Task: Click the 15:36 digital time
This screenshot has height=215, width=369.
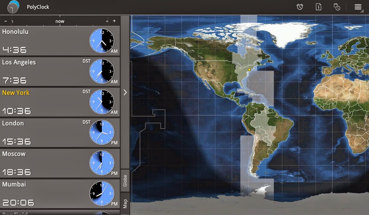Action: pos(16,141)
